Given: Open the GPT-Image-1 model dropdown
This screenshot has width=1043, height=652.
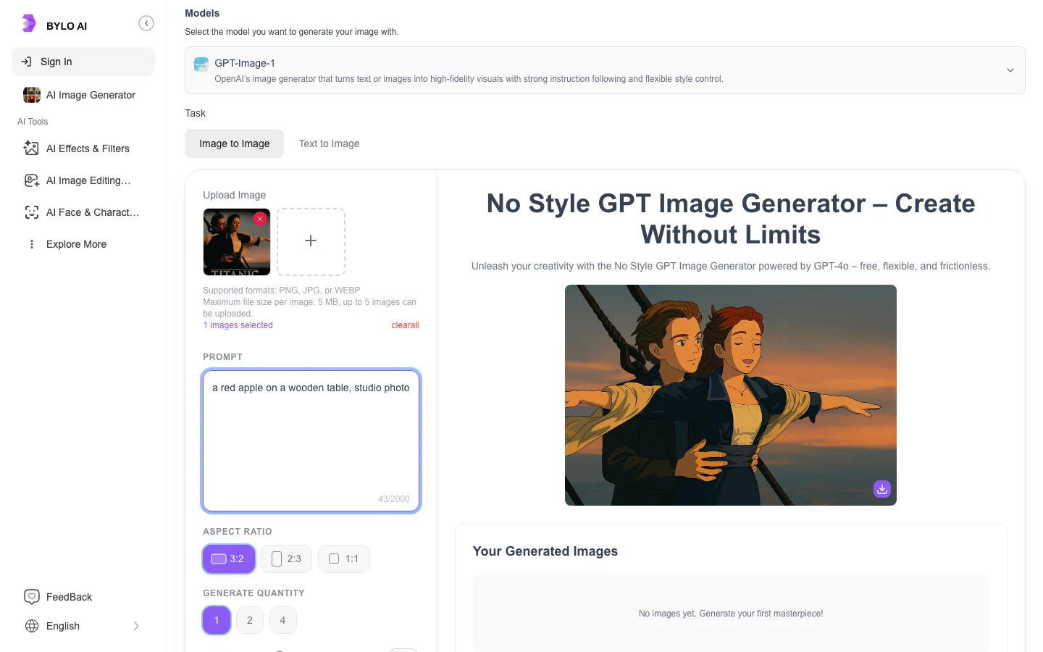Looking at the screenshot, I should (x=605, y=70).
